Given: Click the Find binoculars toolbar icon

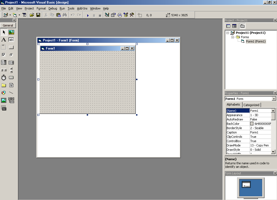Looking at the screenshot, I should coord(65,15).
